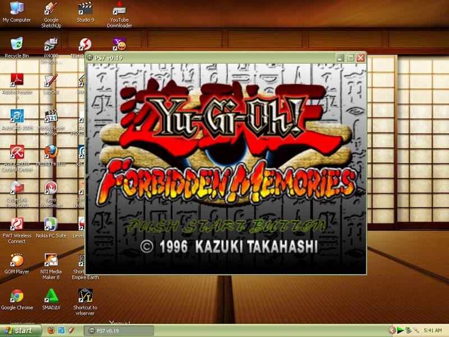This screenshot has width=449, height=337.
Task: Open Media Player Classic
Action: click(x=52, y=118)
